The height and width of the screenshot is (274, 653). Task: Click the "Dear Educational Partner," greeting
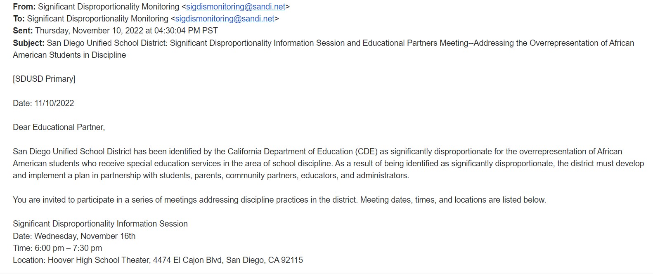point(59,127)
